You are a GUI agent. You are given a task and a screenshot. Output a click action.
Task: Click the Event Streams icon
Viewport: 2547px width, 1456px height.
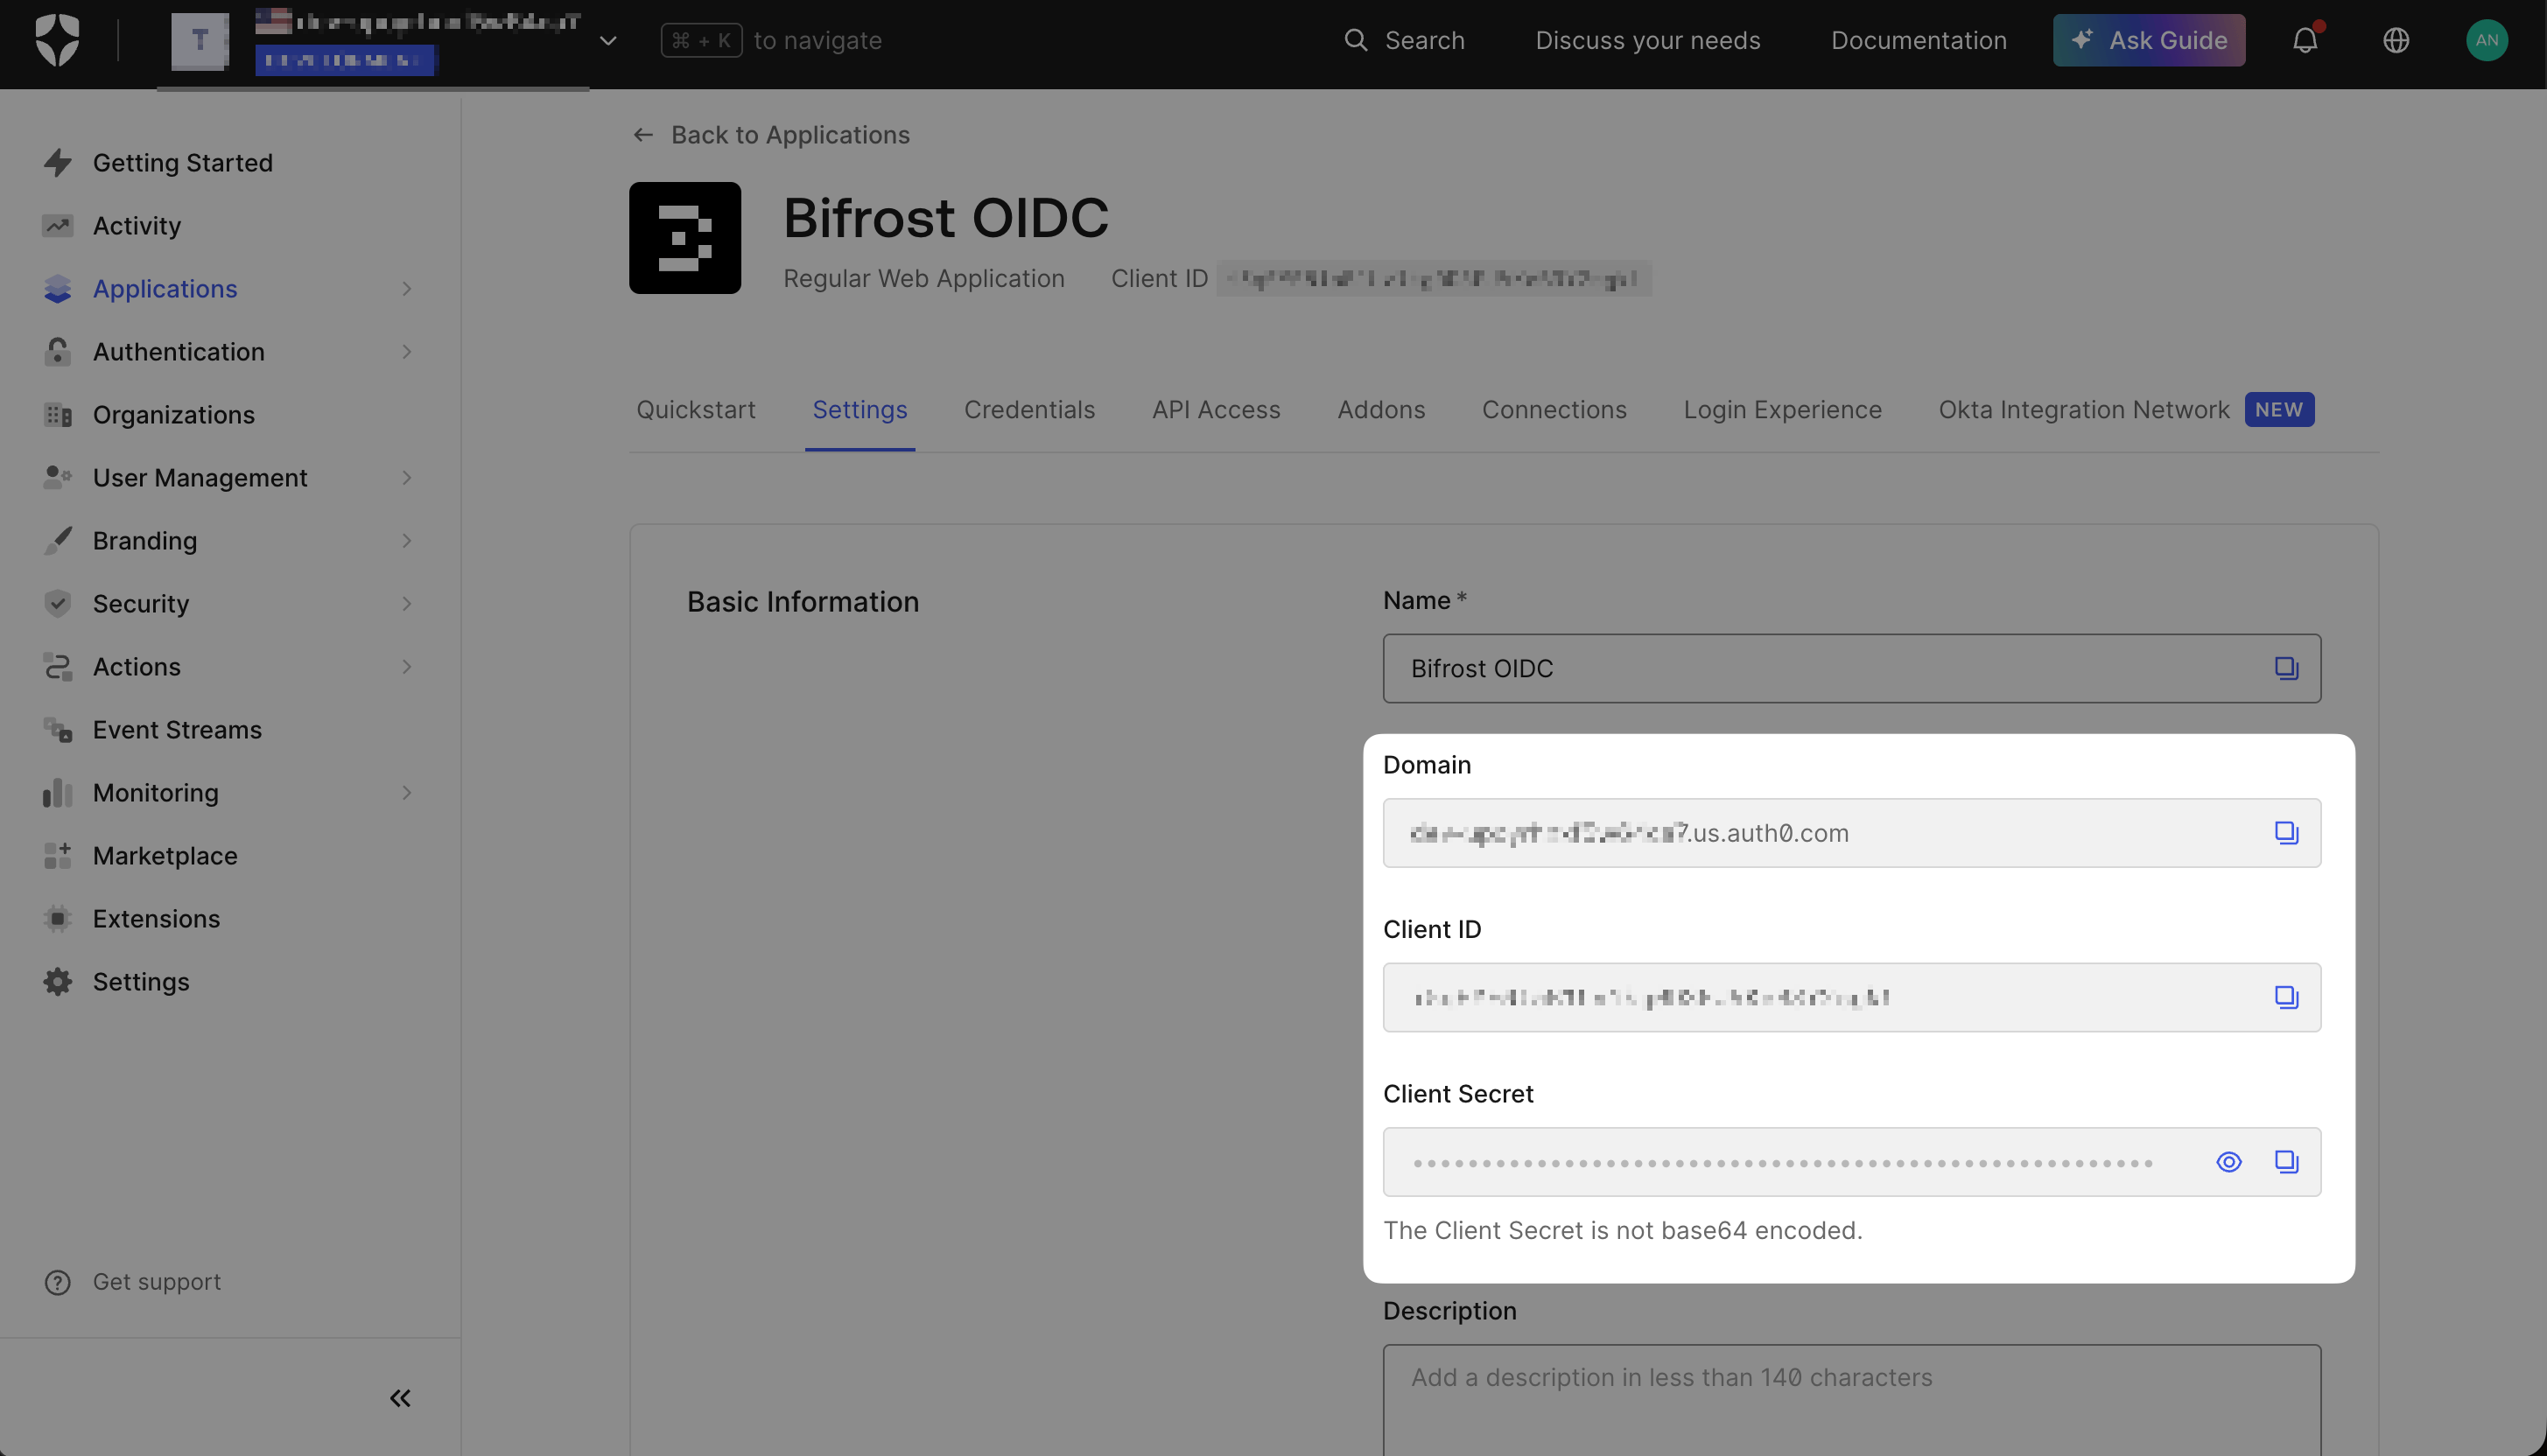(x=58, y=729)
